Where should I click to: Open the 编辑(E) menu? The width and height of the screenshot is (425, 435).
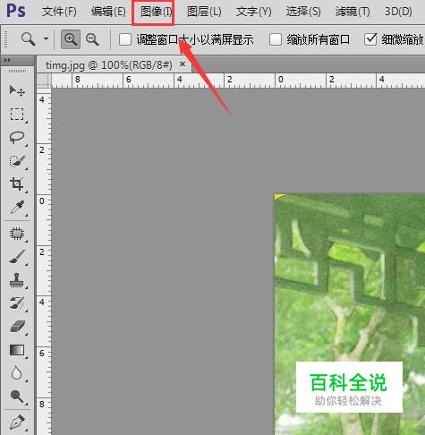pos(108,12)
